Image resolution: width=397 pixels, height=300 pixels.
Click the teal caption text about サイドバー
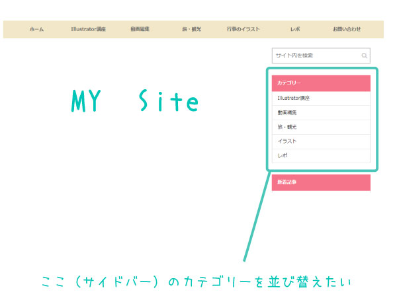pos(198,282)
